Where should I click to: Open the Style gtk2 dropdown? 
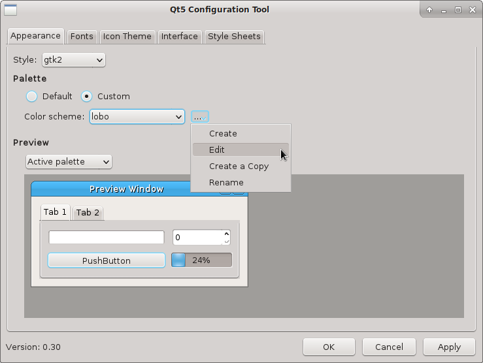[x=74, y=59]
